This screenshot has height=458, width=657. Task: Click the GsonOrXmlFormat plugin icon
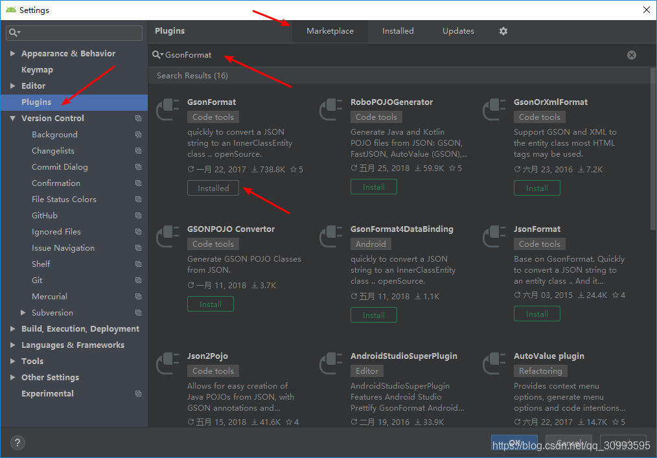pyautogui.click(x=494, y=109)
